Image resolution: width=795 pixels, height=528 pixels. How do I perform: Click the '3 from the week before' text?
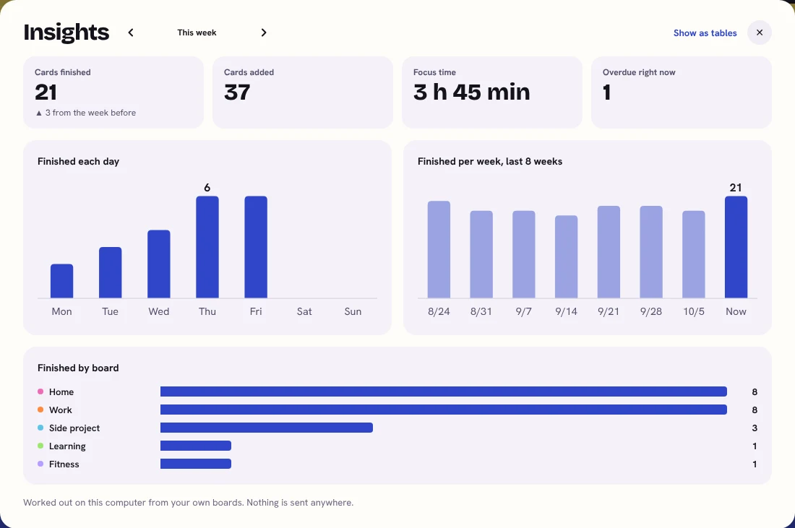tap(90, 113)
